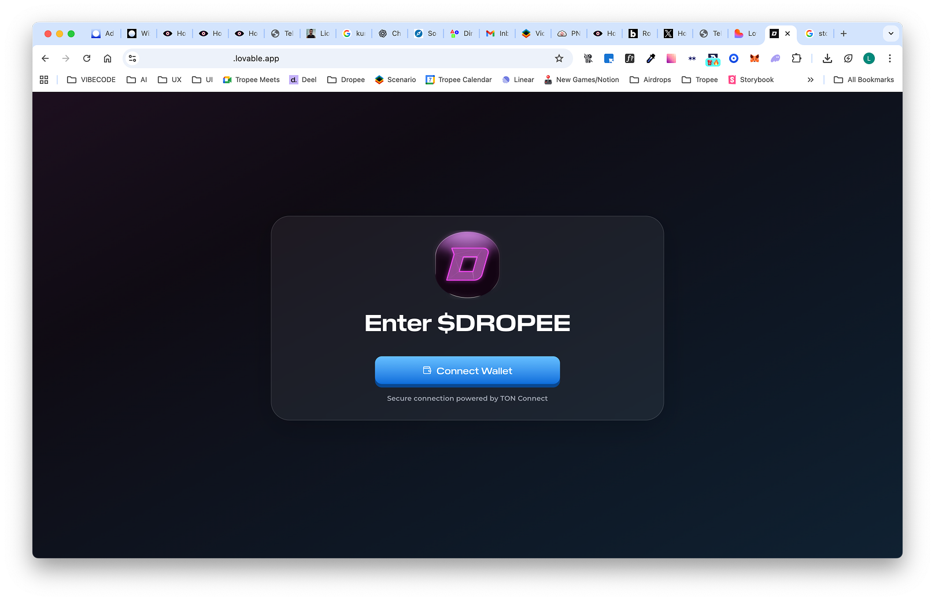
Task: Click the downloads icon in toolbar
Action: (827, 58)
